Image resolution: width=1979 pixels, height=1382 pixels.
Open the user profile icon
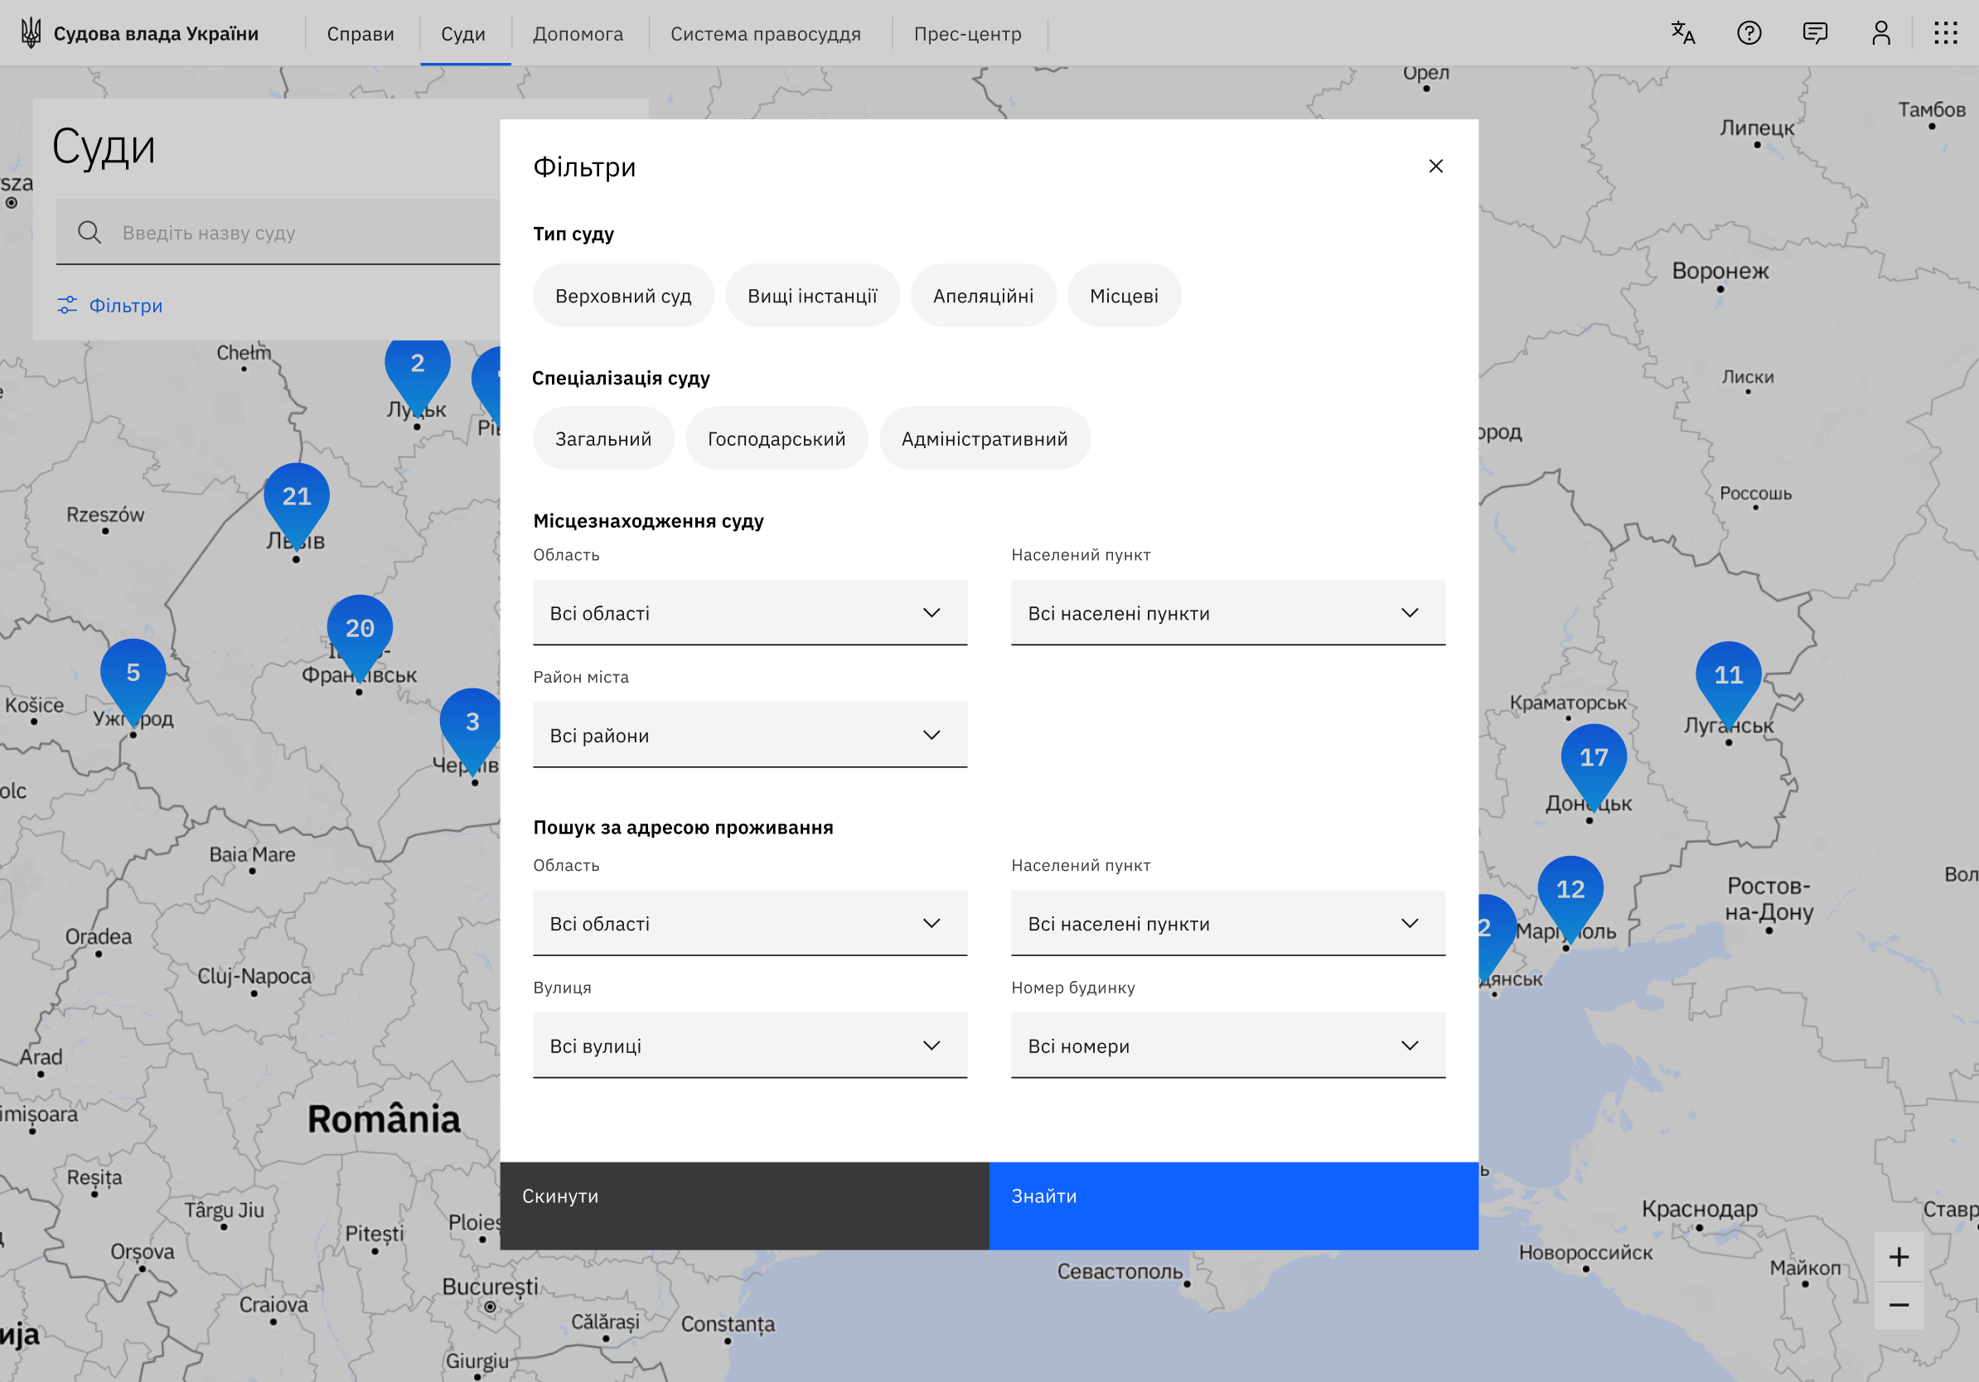(1880, 33)
